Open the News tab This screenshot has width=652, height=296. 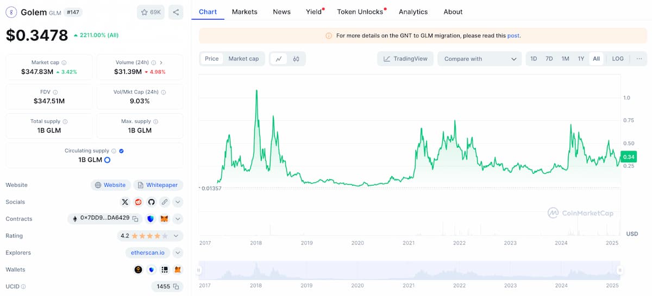click(x=281, y=11)
